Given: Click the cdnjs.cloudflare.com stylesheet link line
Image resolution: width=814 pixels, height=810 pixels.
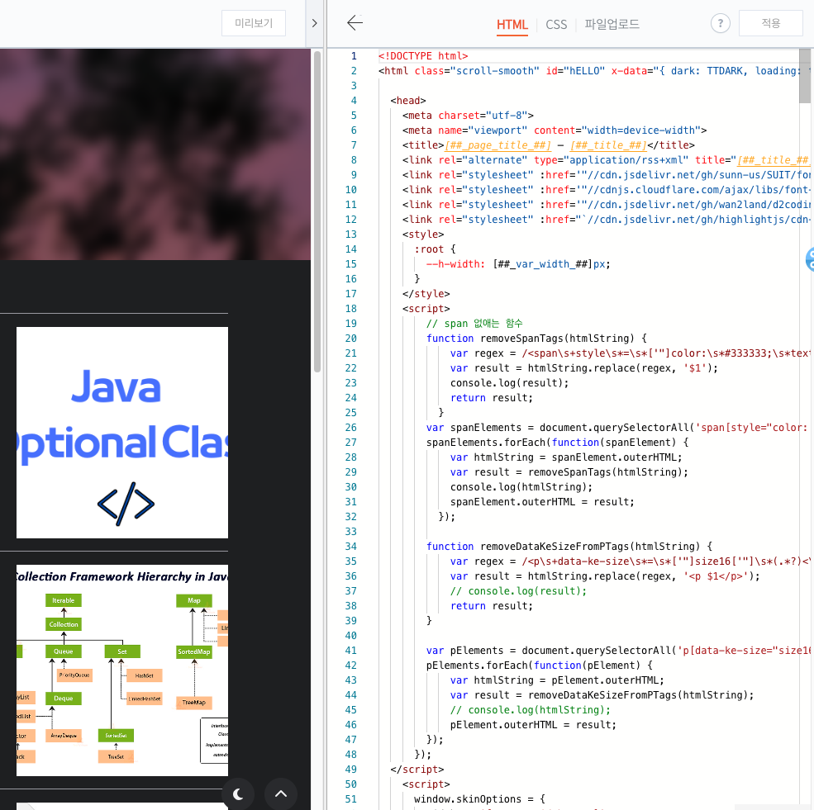Looking at the screenshot, I should point(606,190).
